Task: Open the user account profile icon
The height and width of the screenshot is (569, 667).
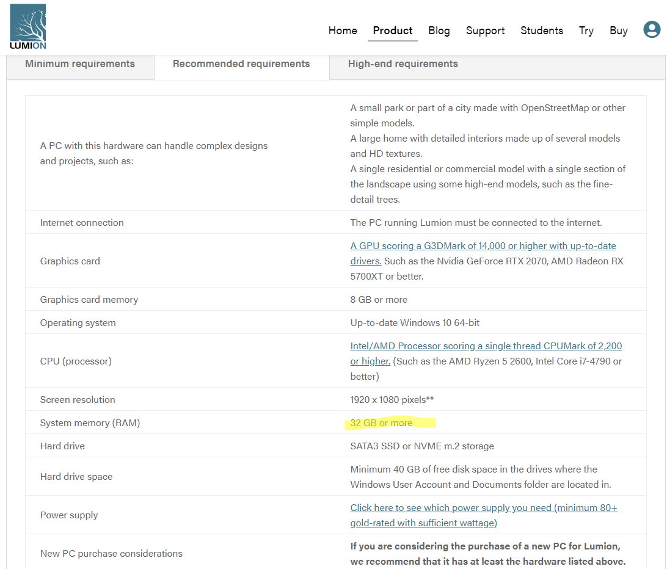Action: (x=652, y=30)
